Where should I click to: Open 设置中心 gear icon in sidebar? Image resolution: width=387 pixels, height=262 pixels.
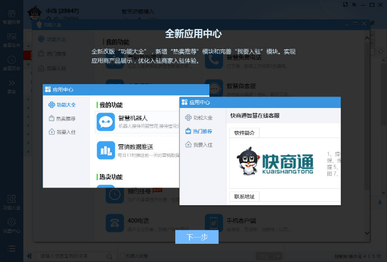(11, 224)
